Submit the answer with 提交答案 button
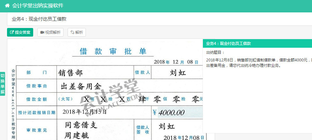Viewport: 312px width, 140px height. point(20,32)
